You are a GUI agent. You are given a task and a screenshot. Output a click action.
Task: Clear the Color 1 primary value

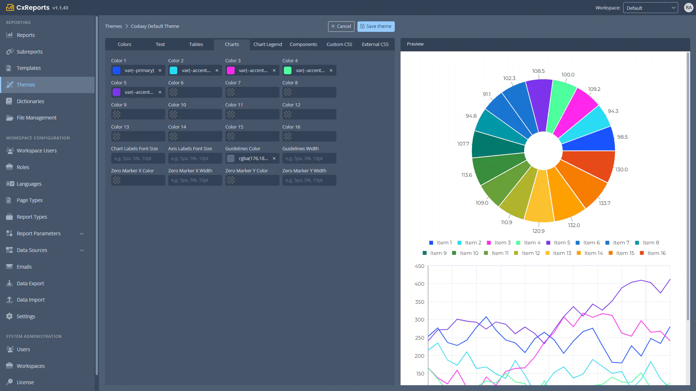point(160,71)
